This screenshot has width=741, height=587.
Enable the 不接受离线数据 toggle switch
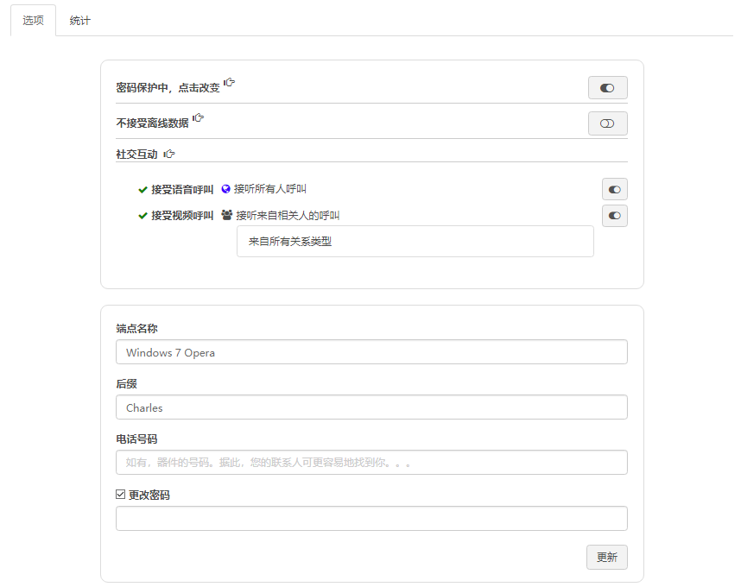click(607, 123)
